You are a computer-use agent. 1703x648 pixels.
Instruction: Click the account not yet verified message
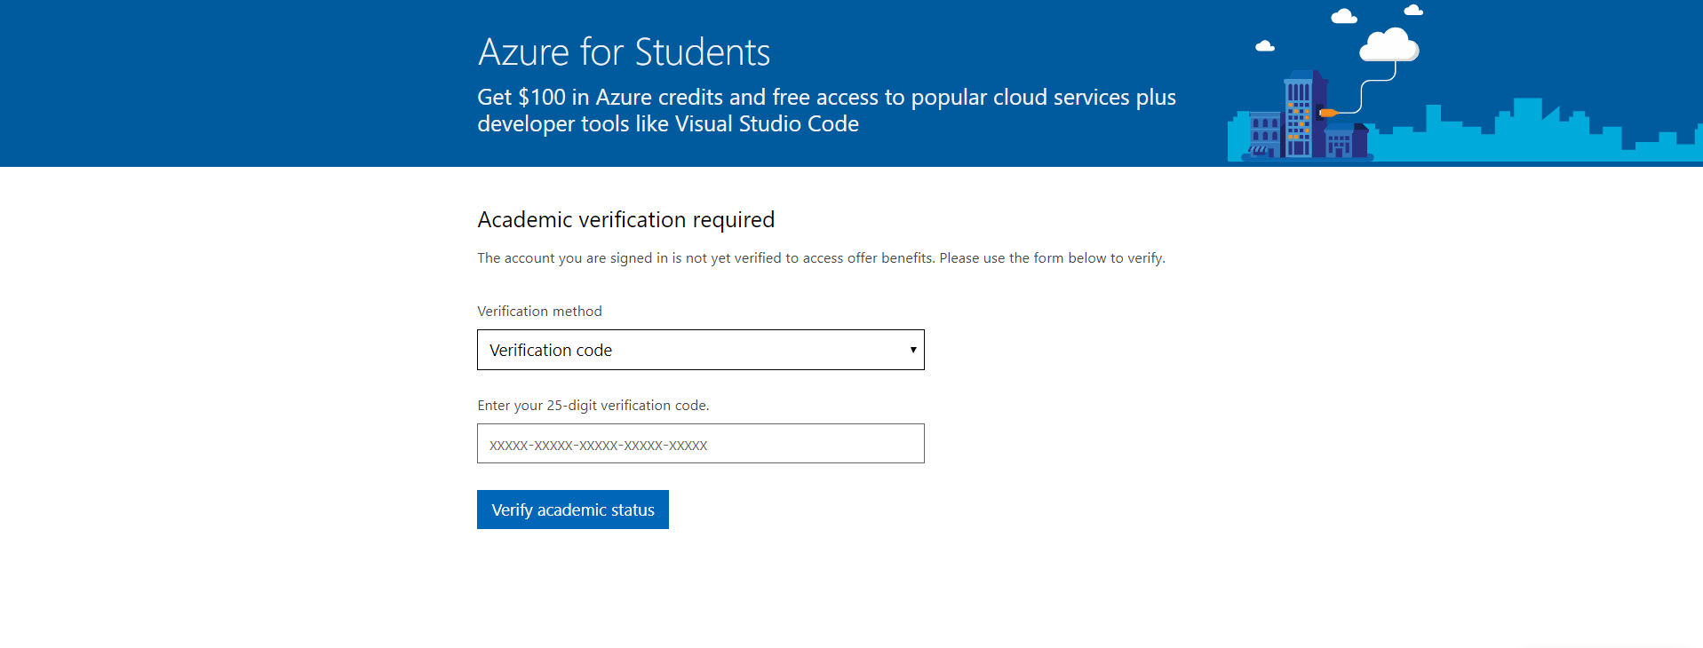coord(821,258)
